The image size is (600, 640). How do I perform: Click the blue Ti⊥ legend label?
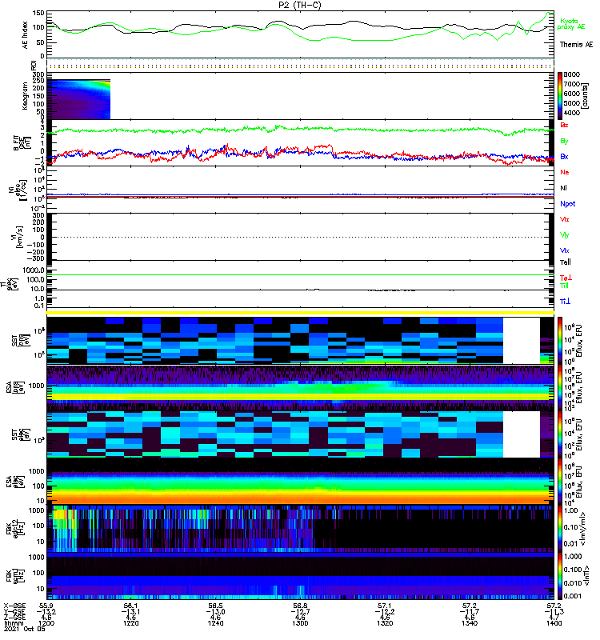[565, 302]
